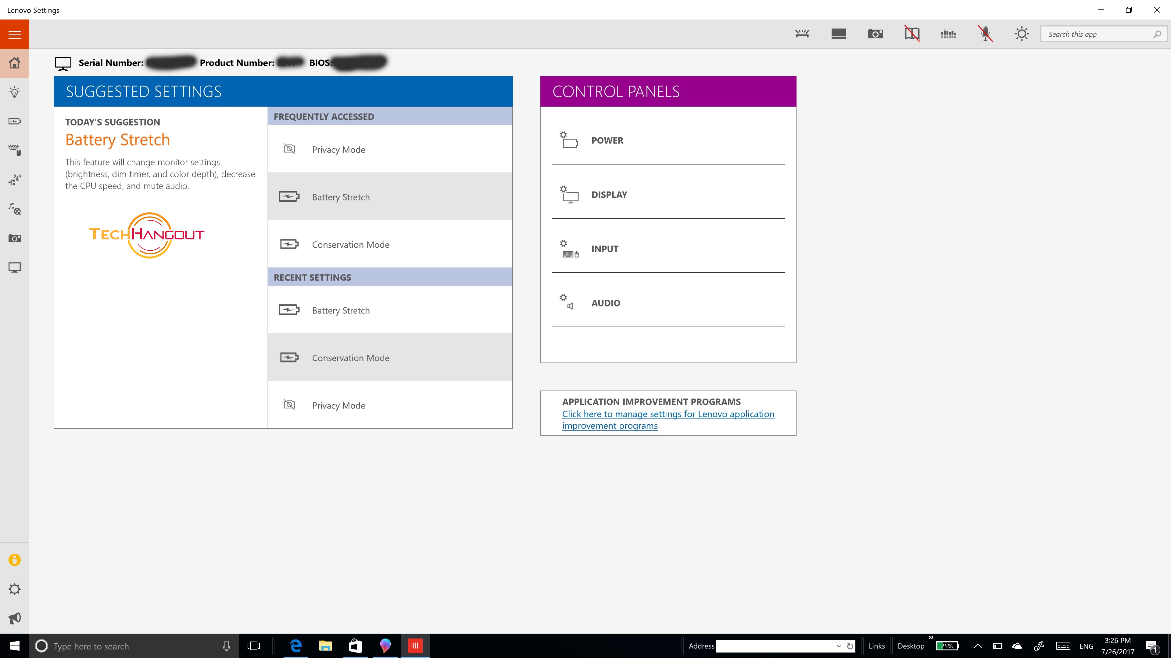Show hidden system tray icons
Image resolution: width=1171 pixels, height=658 pixels.
977,646
